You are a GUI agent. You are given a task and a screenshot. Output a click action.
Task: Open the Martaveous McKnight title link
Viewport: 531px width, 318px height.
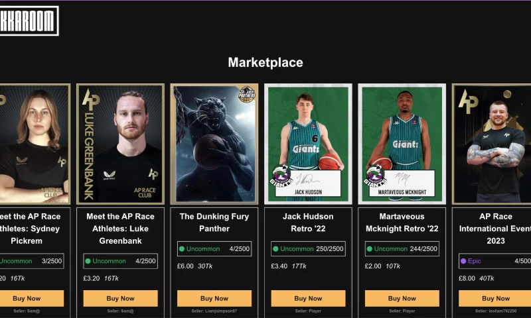coord(402,223)
